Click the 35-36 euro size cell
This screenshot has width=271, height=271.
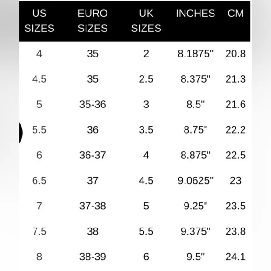[93, 104]
